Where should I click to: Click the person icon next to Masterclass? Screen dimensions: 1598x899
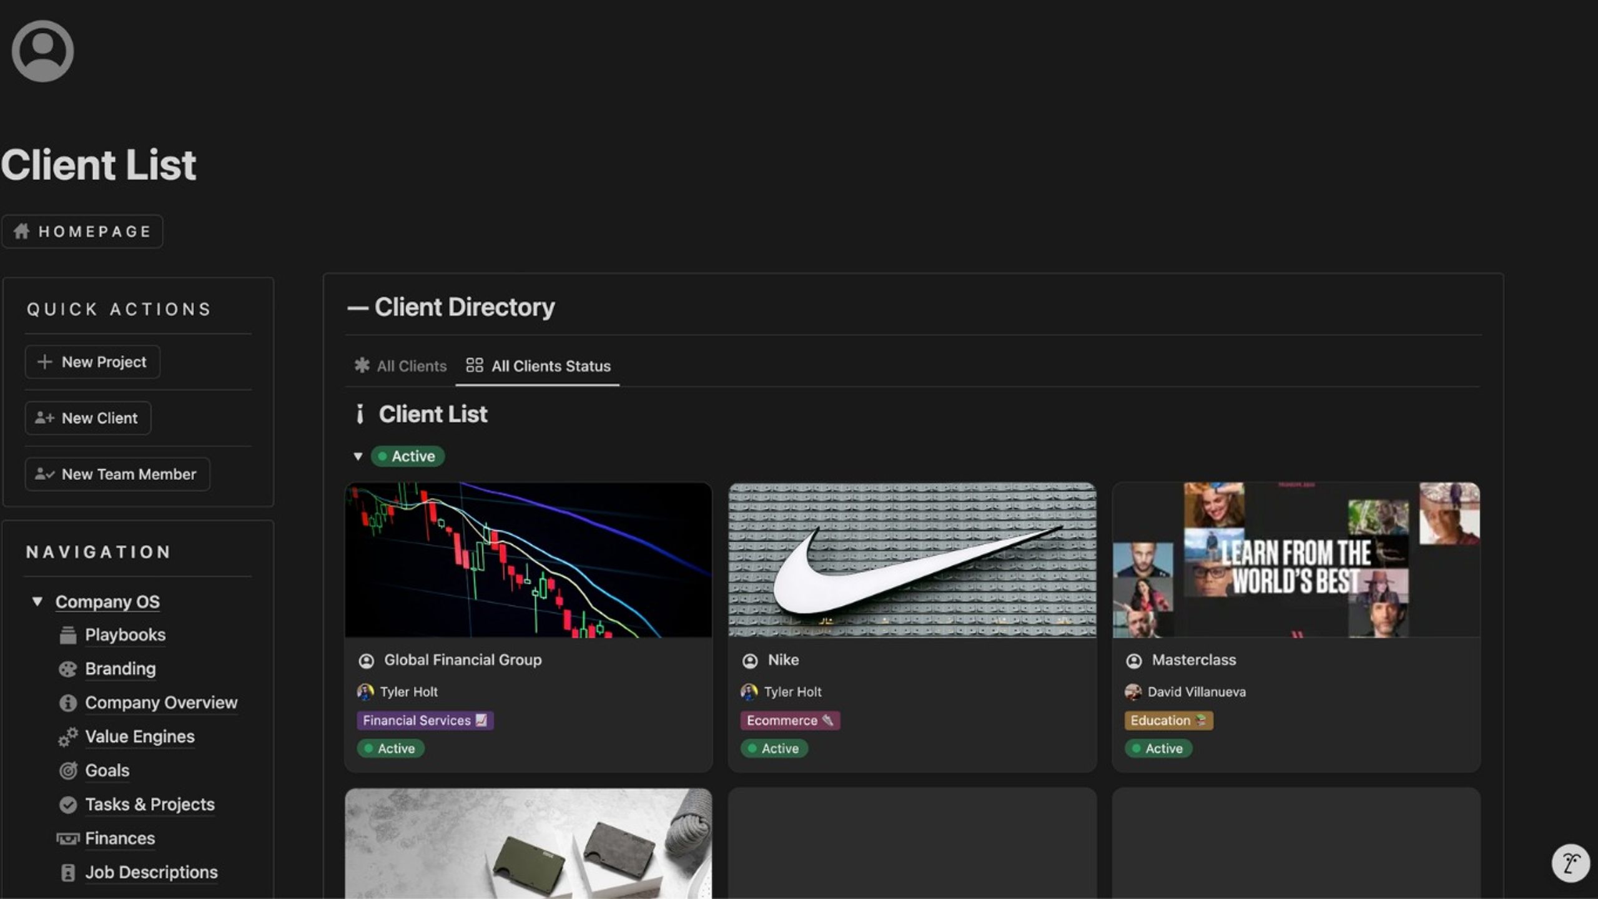point(1134,661)
